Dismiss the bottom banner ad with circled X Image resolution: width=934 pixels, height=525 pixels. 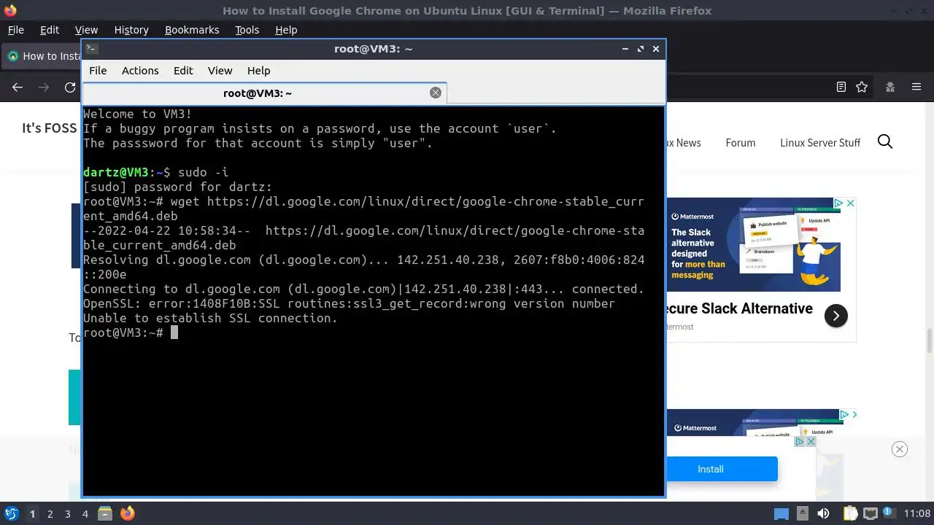[x=900, y=449]
